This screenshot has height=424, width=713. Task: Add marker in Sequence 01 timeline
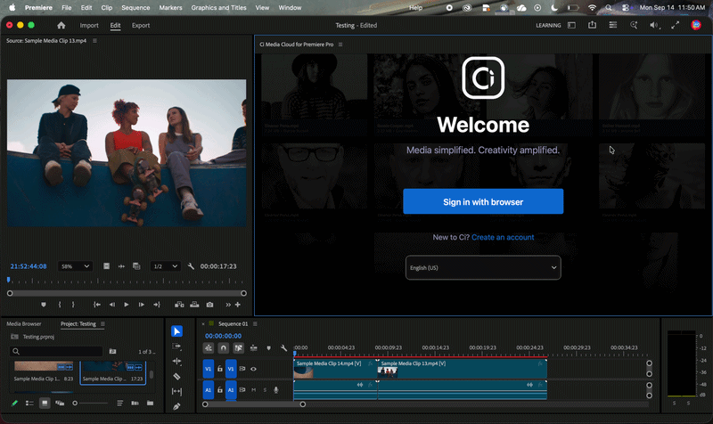269,348
